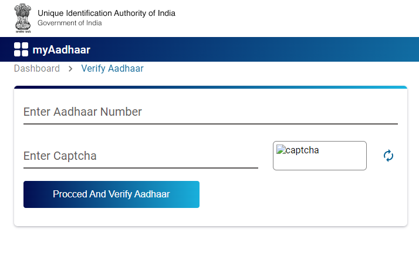
Task: Click the breadcrumb chevron after Dashboard
Action: tap(70, 69)
